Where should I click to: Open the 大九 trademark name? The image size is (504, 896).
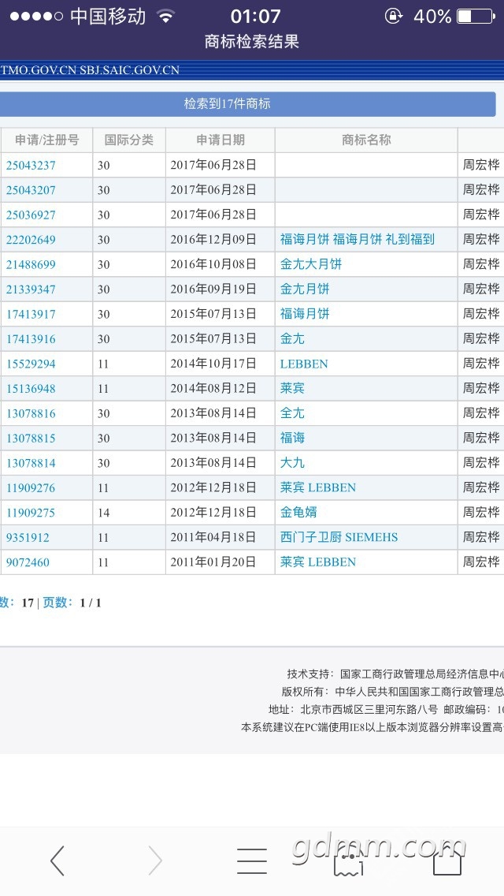tap(292, 463)
